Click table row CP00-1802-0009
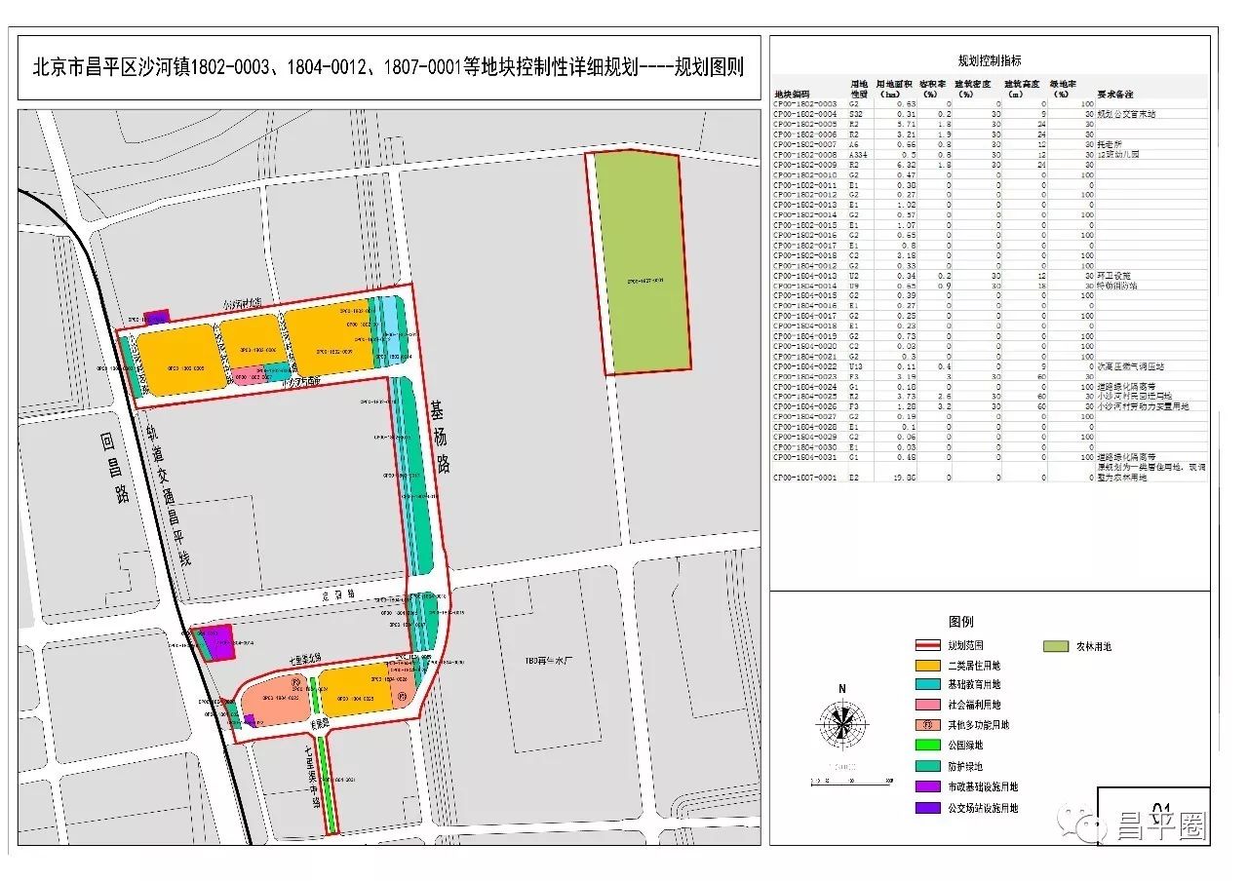The image size is (1248, 881). (991, 165)
